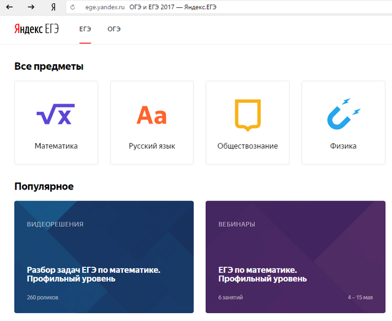Viewport: 392px width, 321px height.
Task: Click the Aa Русский язык icon
Action: (151, 115)
